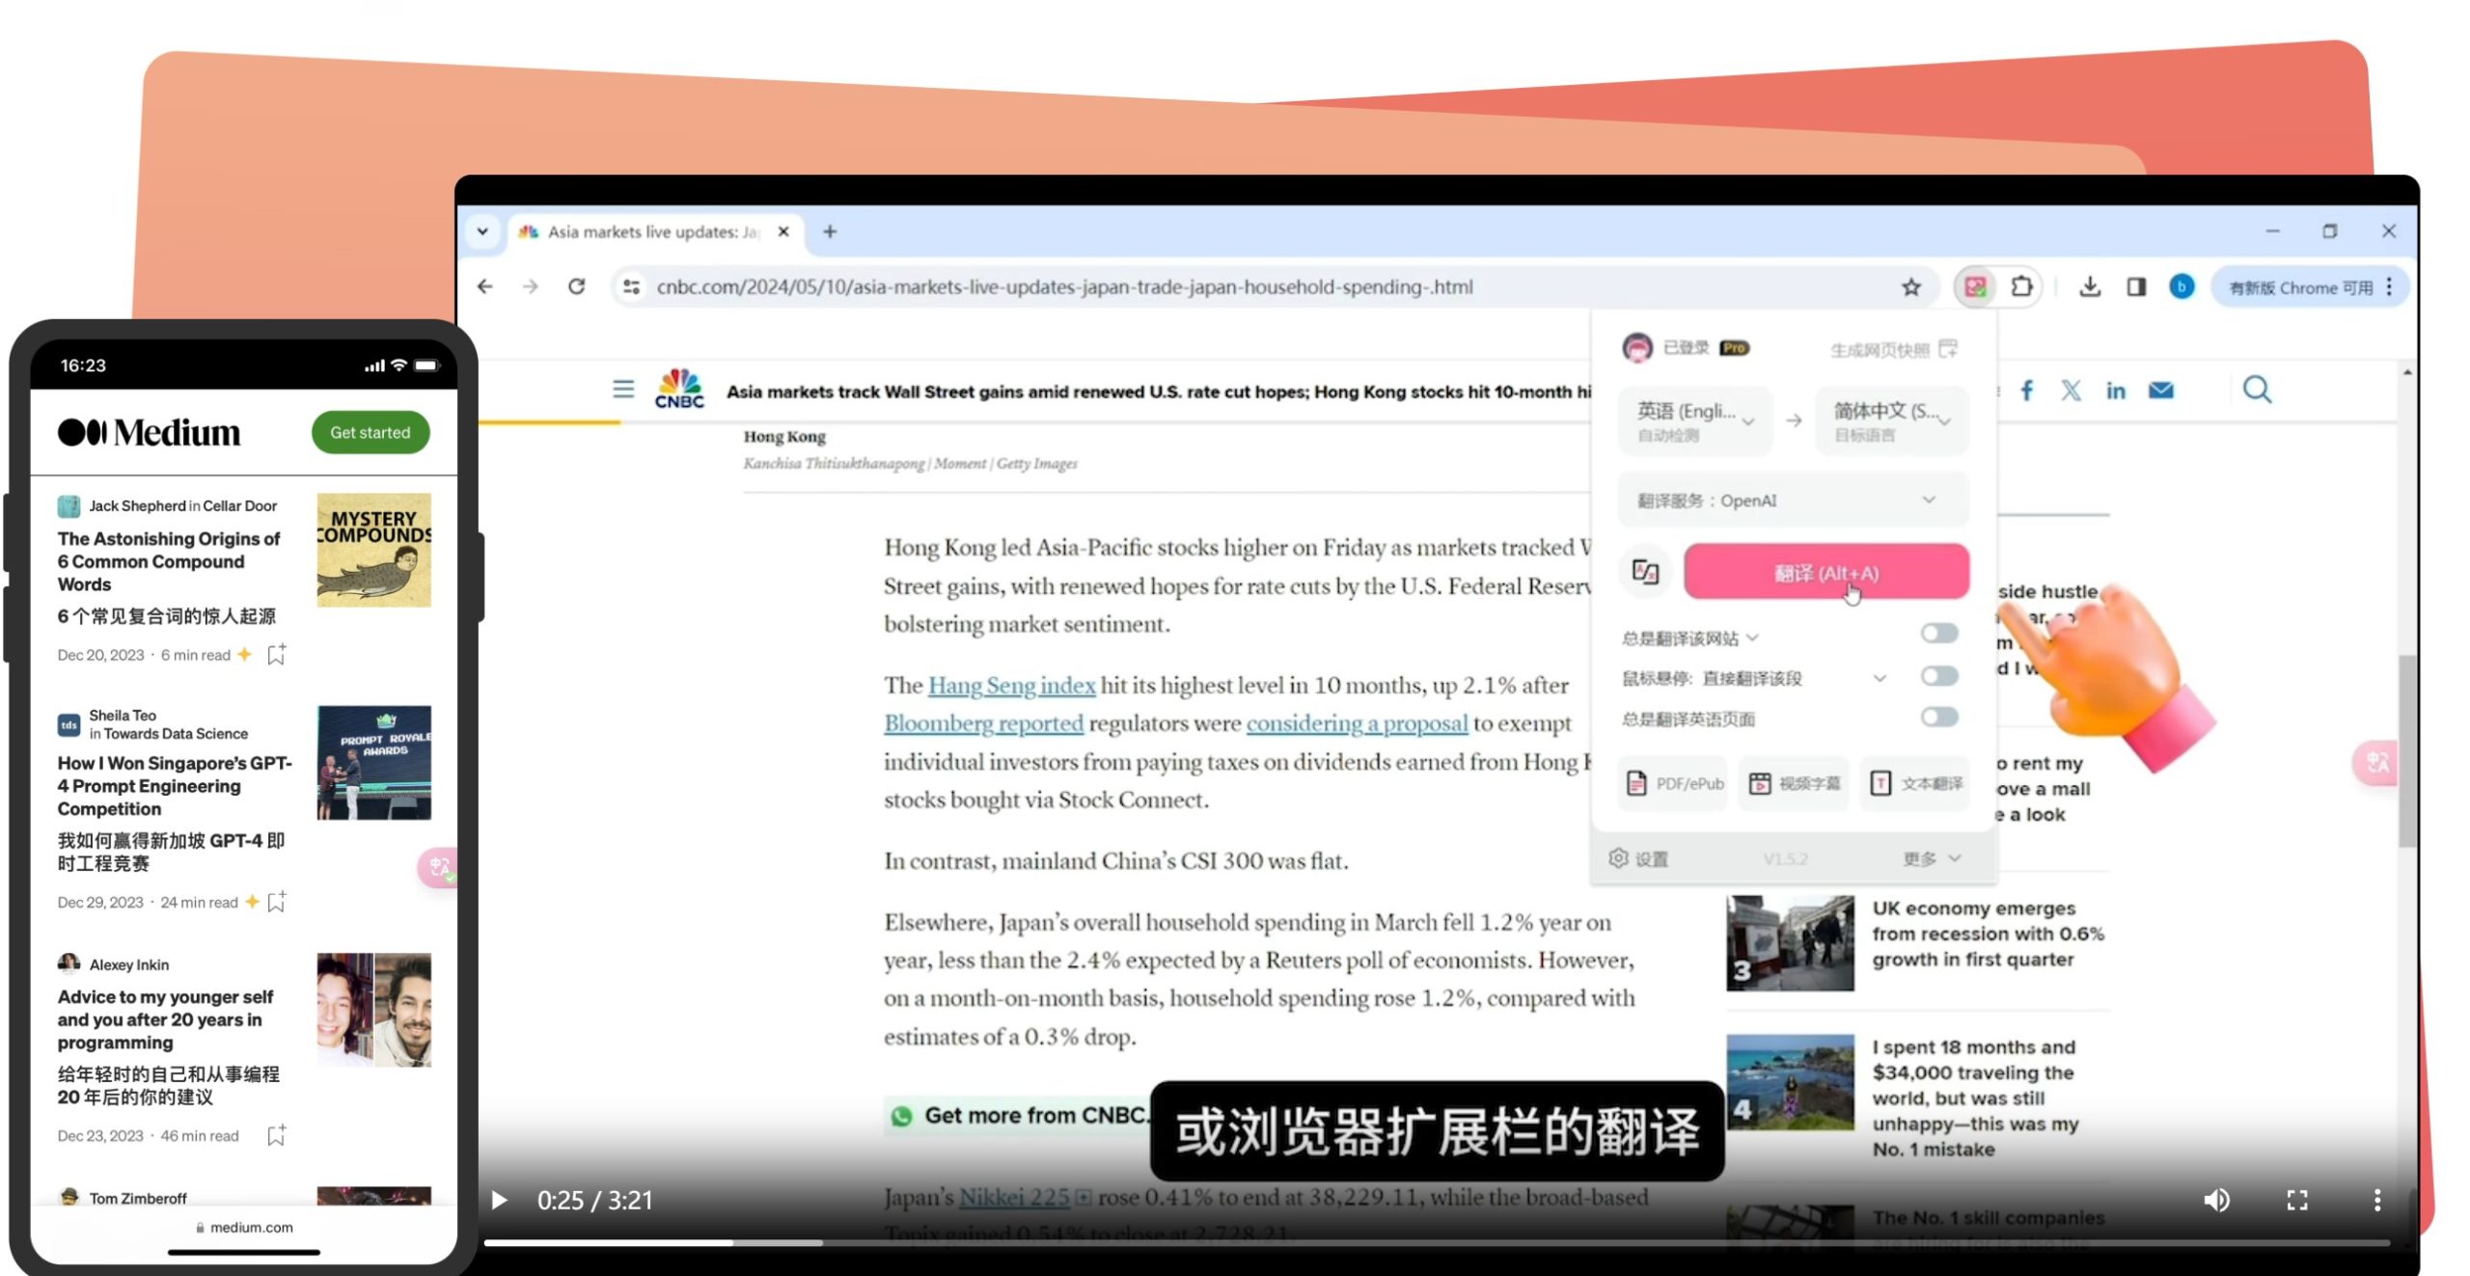Open the PDF/ePub translation tool
Viewport: 2470px width, 1276px height.
pyautogui.click(x=1672, y=783)
